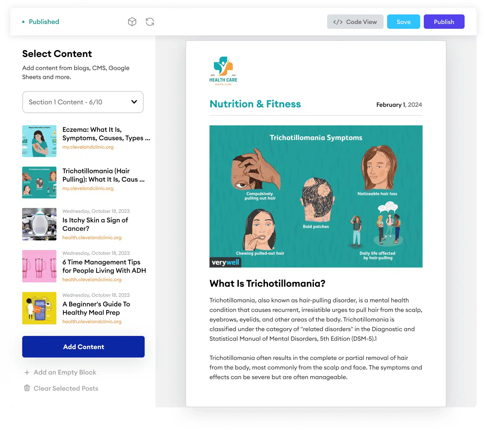Image resolution: width=485 pixels, height=434 pixels.
Task: Select the Eczema article thumbnail
Action: coord(39,141)
